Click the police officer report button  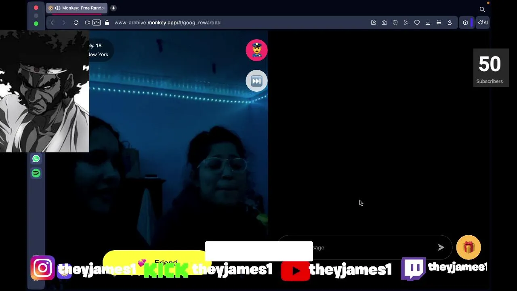pyautogui.click(x=256, y=50)
